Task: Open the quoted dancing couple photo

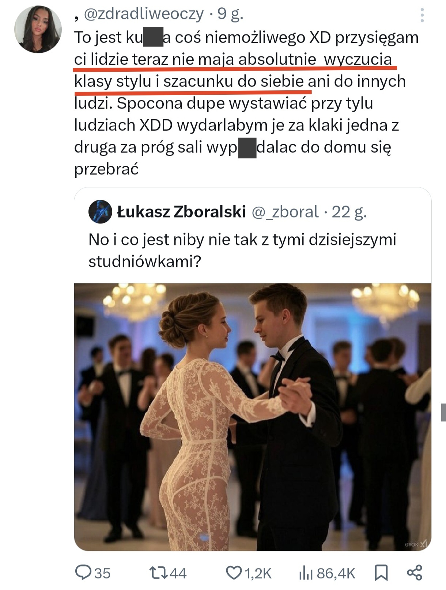Action: click(x=253, y=417)
